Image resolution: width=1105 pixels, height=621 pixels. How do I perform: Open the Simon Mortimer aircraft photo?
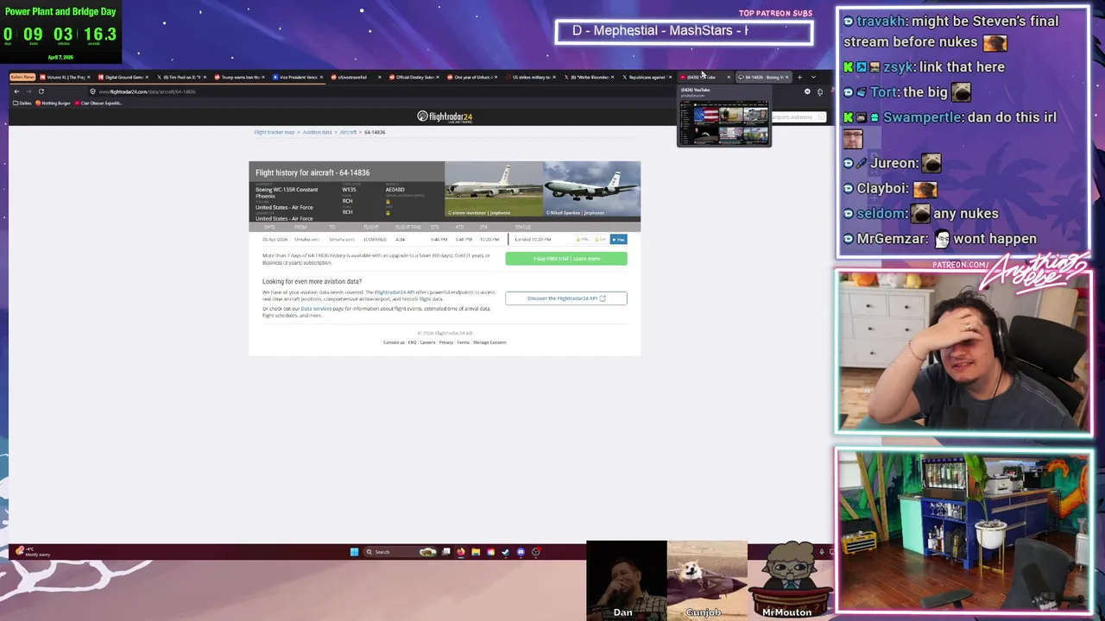point(494,189)
